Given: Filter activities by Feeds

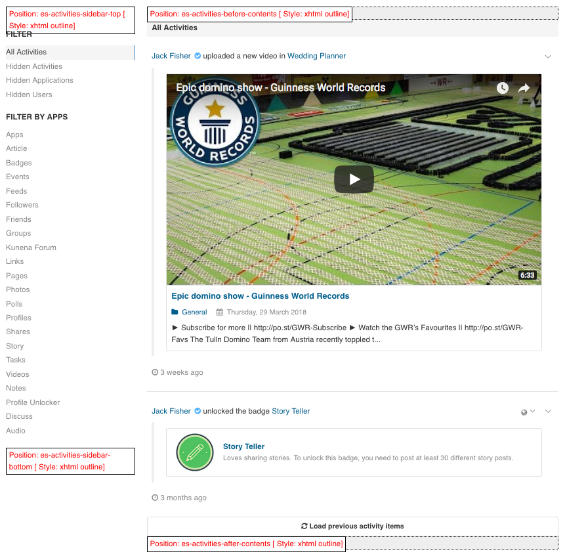Looking at the screenshot, I should tap(16, 191).
